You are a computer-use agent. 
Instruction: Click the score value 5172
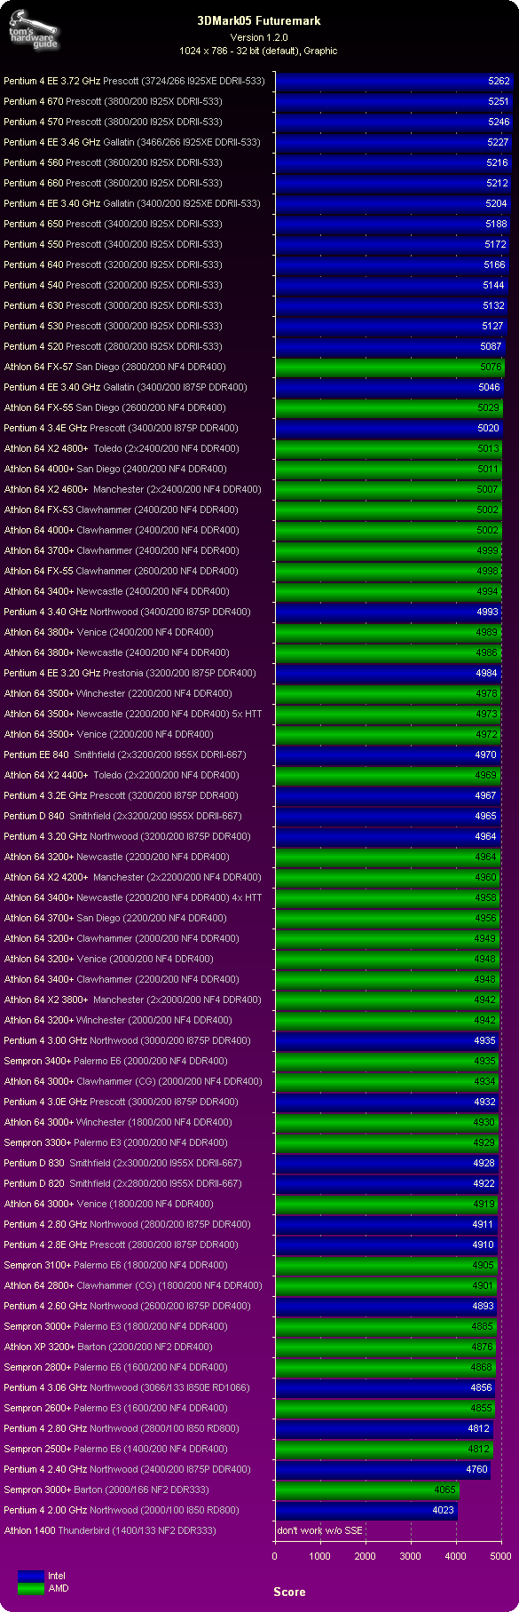tap(495, 244)
